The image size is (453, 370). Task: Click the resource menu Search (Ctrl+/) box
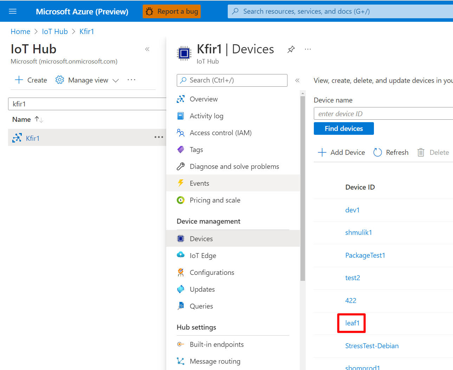click(232, 80)
